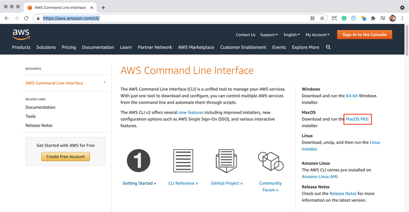The width and height of the screenshot is (409, 212).
Task: Open the English language dropdown
Action: (292, 35)
